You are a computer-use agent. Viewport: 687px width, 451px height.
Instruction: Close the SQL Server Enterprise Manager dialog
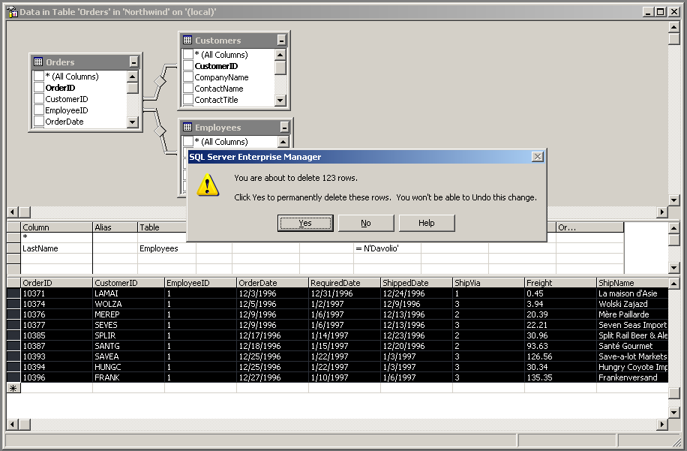pos(538,157)
